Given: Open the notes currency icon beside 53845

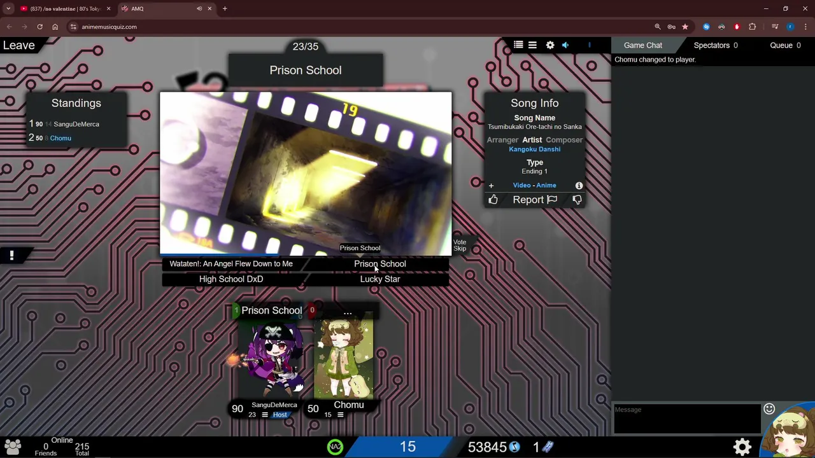Looking at the screenshot, I should click(x=514, y=447).
